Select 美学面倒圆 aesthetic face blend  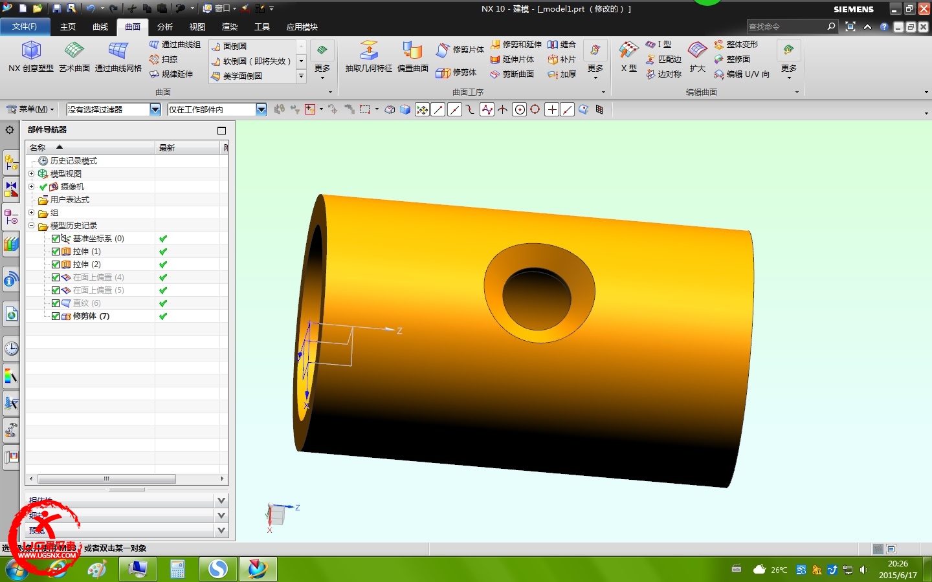click(236, 76)
